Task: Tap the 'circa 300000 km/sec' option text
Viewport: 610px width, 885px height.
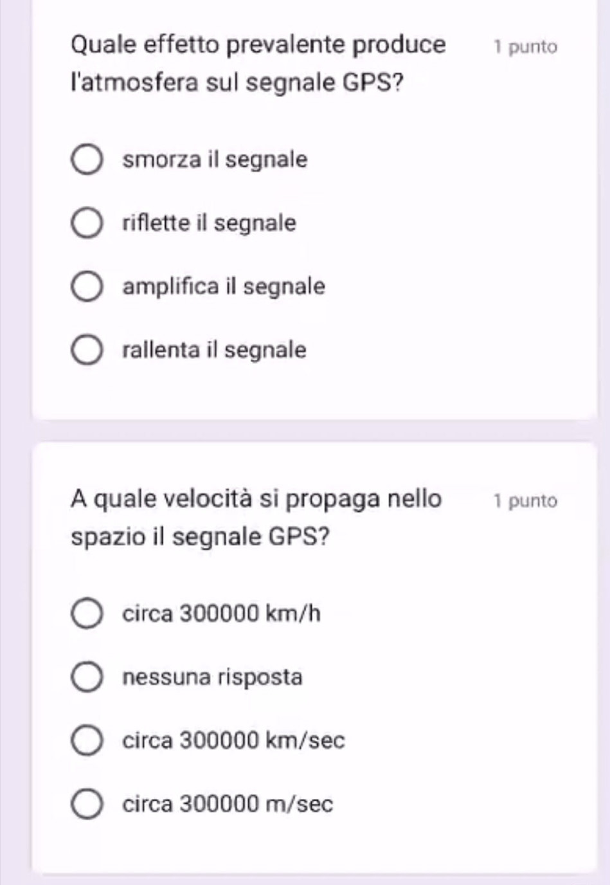Action: point(233,741)
